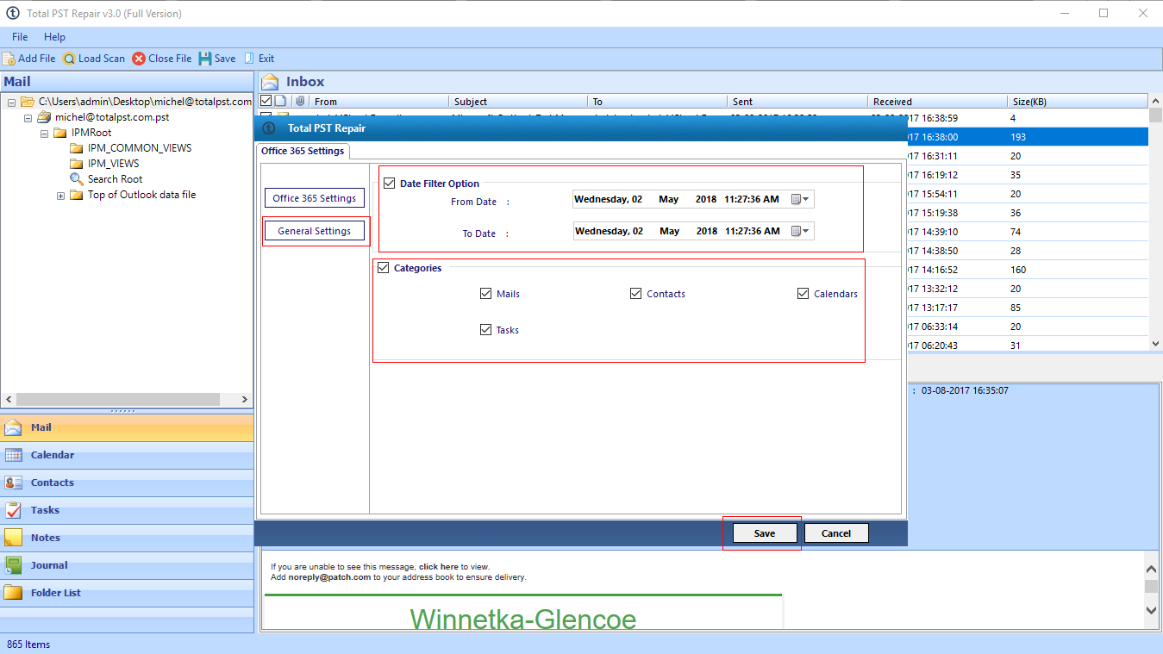Viewport: 1163px width, 654px height.
Task: Select the Mail envelope icon in navigation pane
Action: tap(13, 427)
